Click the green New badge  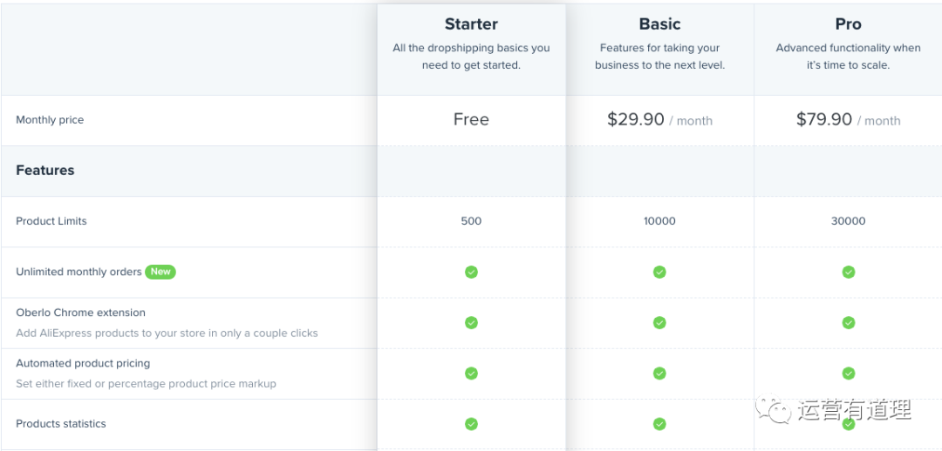(160, 272)
